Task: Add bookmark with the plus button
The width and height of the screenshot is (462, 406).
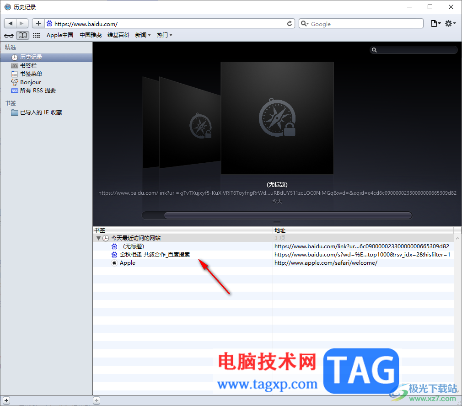Action: click(x=38, y=24)
